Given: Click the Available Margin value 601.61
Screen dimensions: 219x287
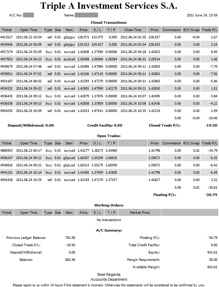Looking at the screenshot, I should (212, 267).
